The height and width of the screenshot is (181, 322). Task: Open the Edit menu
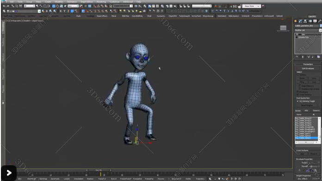tap(12, 2)
